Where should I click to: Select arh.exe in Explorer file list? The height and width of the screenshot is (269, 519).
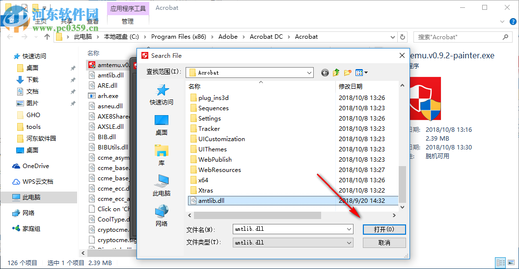click(x=103, y=96)
